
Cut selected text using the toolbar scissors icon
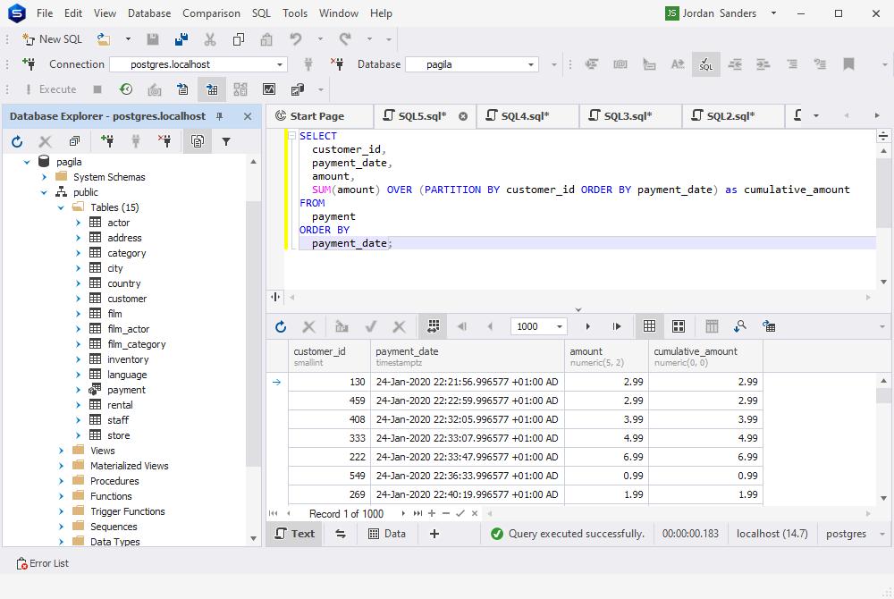pos(209,39)
